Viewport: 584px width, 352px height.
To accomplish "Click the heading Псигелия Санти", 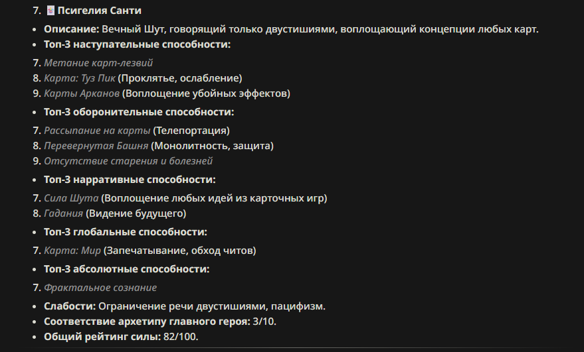I will point(100,11).
